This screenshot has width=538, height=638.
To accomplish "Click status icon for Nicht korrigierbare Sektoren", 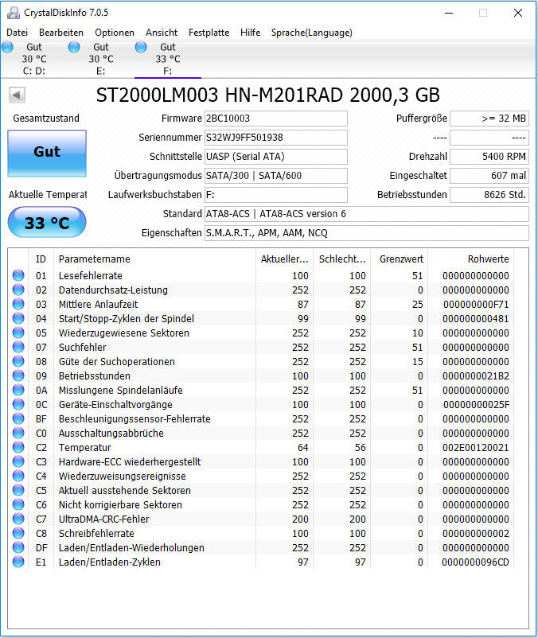I will click(x=18, y=504).
